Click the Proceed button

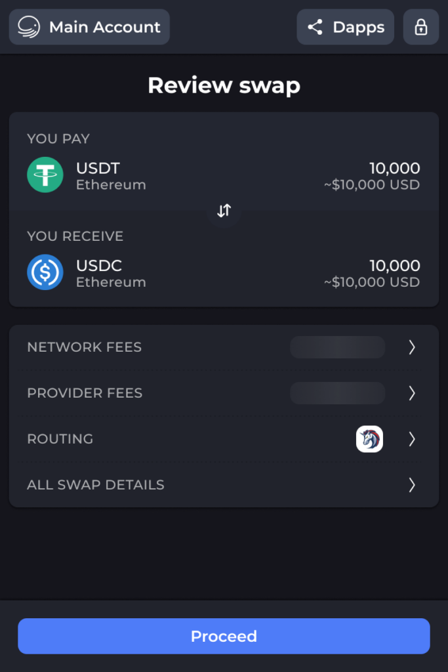224,636
